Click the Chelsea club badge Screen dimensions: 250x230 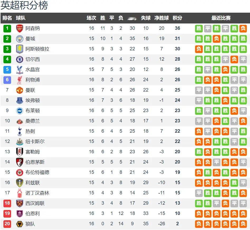click(20, 59)
